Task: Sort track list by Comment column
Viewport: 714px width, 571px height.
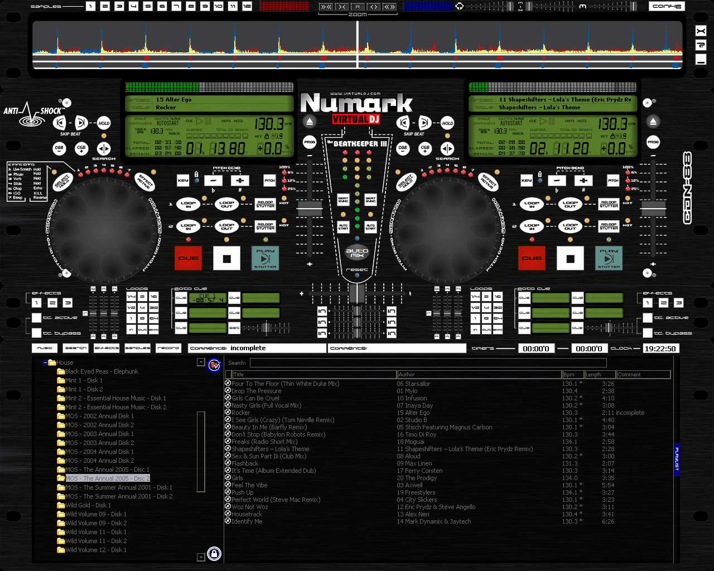Action: coord(644,375)
